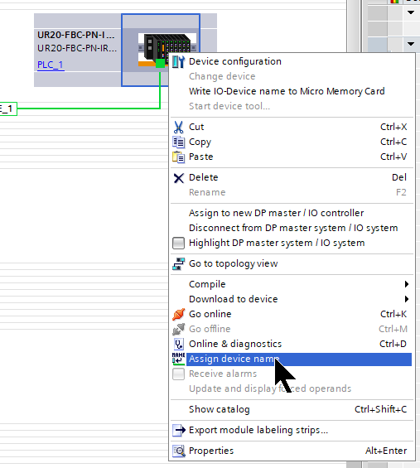The width and height of the screenshot is (420, 468).
Task: Click the Delete X icon
Action: click(178, 178)
